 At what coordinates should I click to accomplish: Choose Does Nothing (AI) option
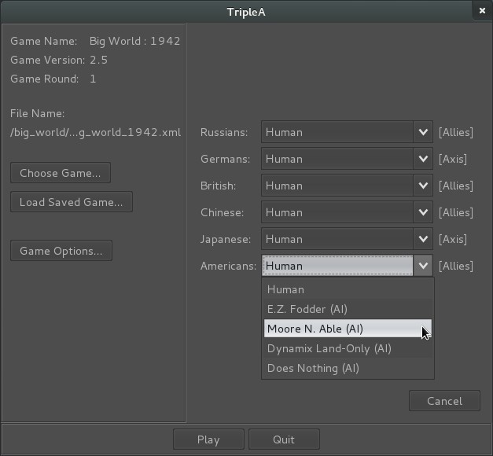(348, 368)
